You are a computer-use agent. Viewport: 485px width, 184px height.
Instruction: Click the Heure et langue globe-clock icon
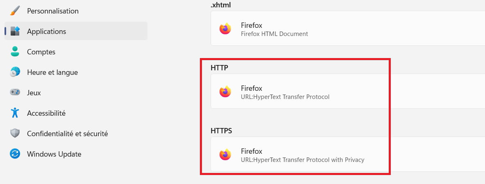tap(15, 72)
